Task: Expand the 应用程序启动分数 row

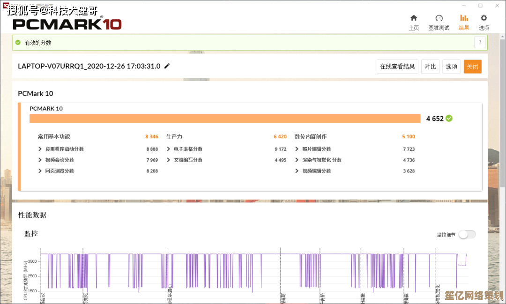Action: [x=40, y=149]
